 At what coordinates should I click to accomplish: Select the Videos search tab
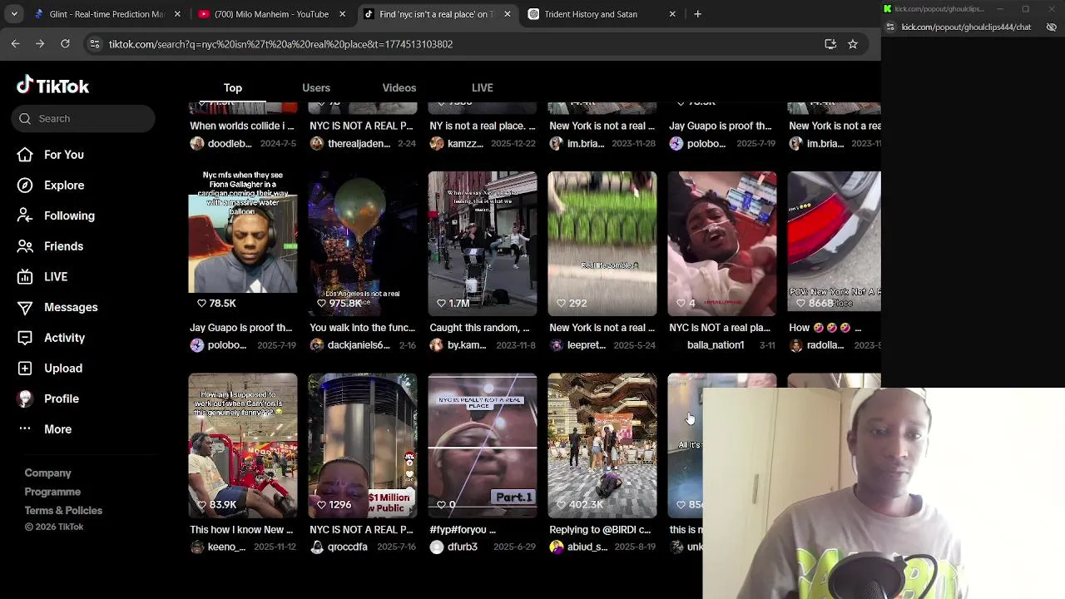(x=399, y=87)
